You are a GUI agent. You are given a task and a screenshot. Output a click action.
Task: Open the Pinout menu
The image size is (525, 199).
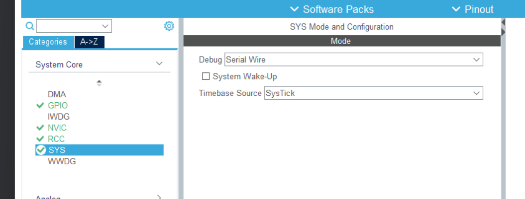coord(473,9)
